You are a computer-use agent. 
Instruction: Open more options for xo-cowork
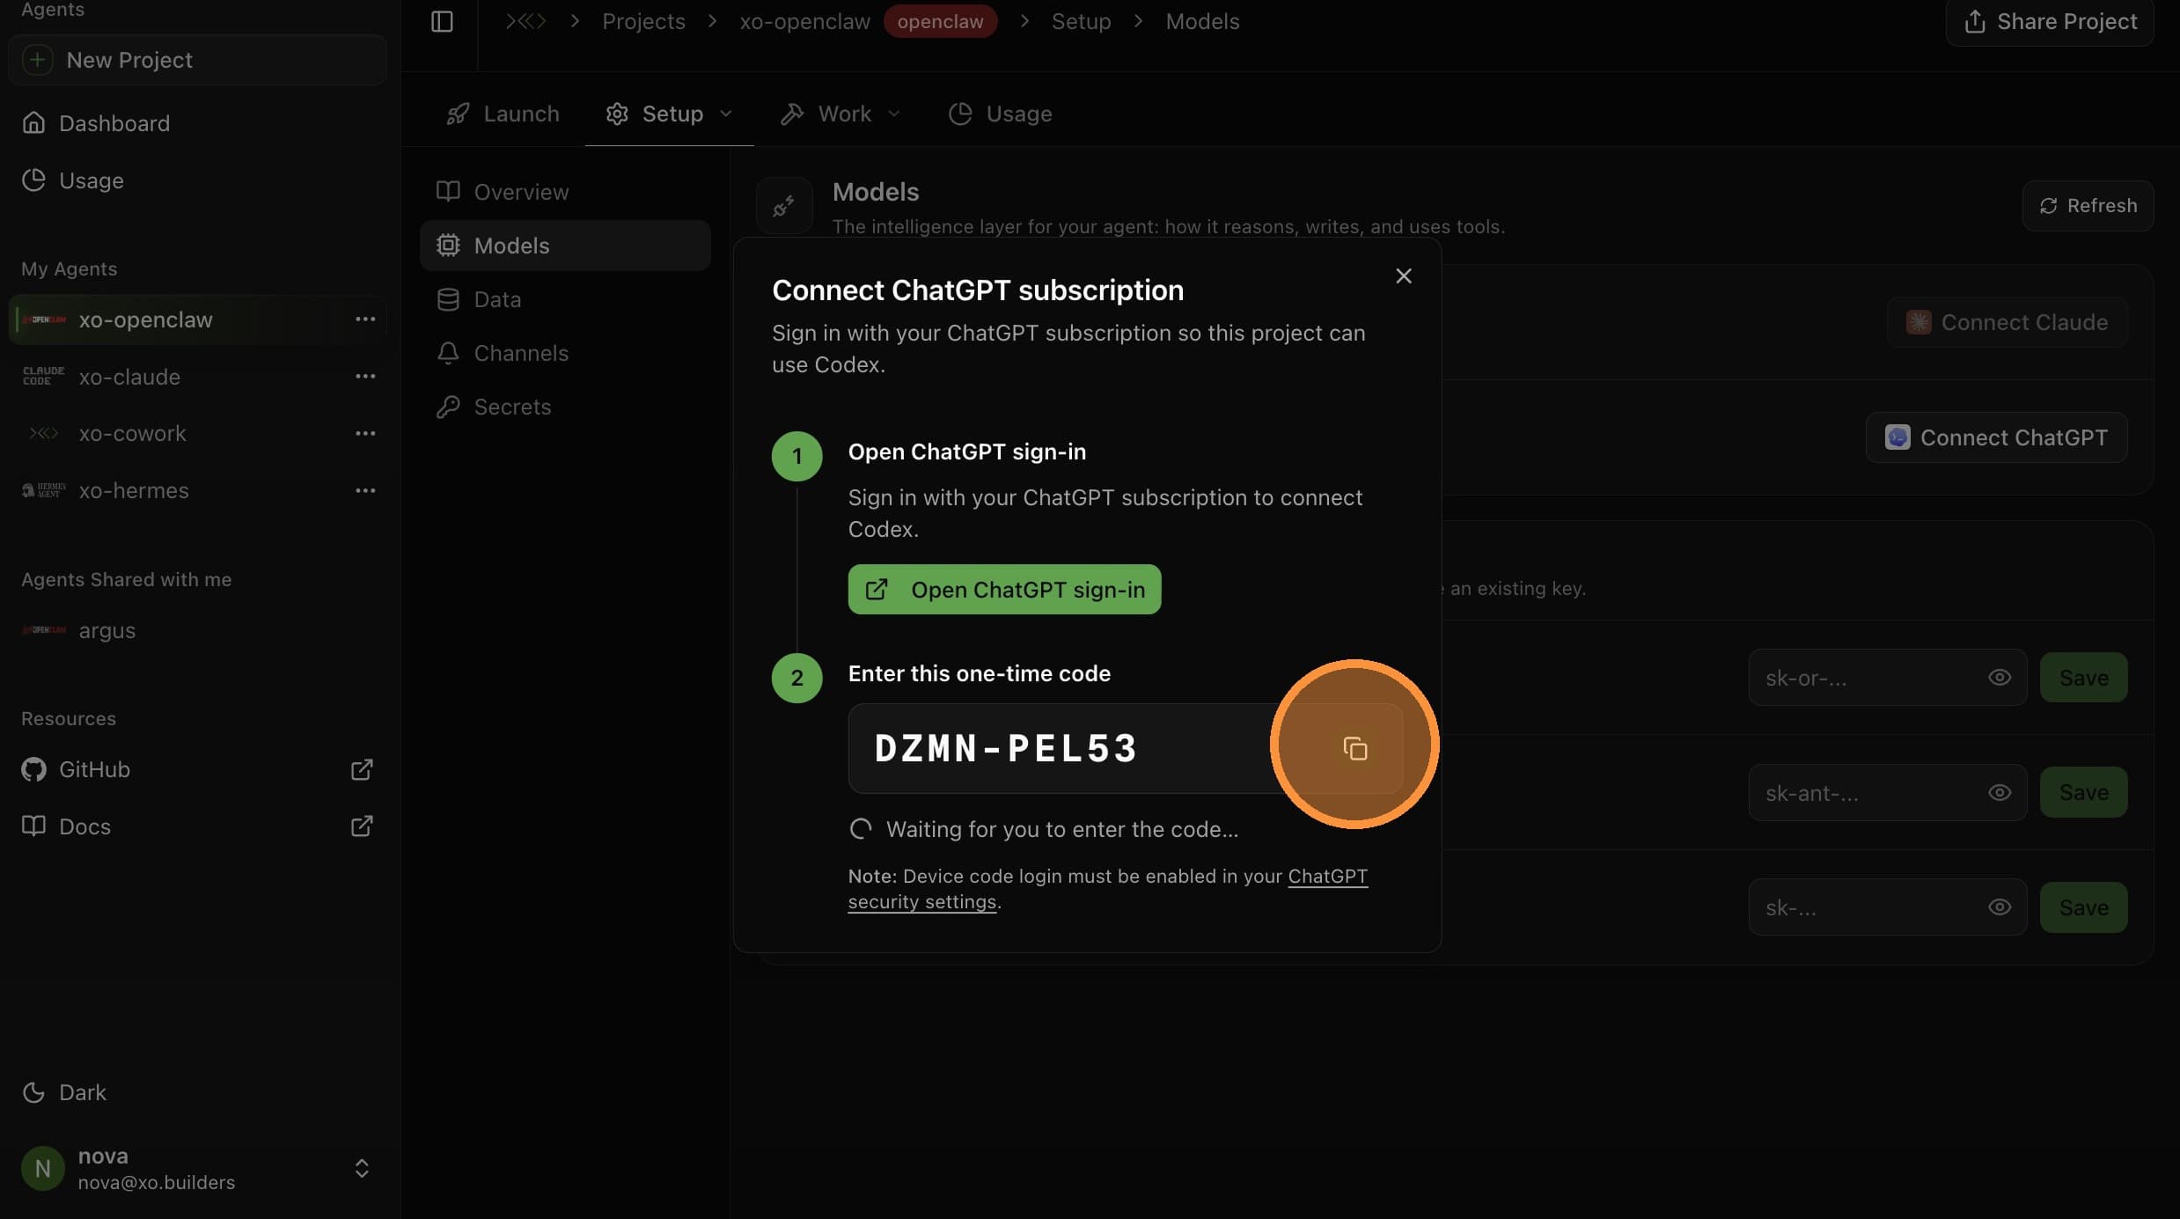coord(365,433)
